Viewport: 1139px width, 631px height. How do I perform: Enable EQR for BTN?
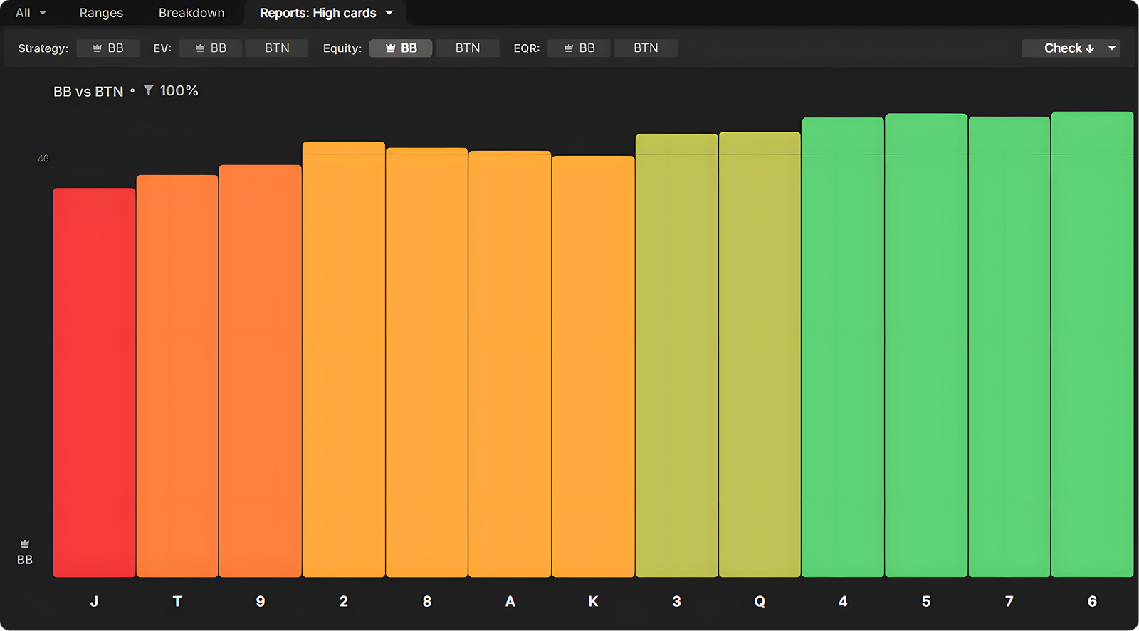646,48
